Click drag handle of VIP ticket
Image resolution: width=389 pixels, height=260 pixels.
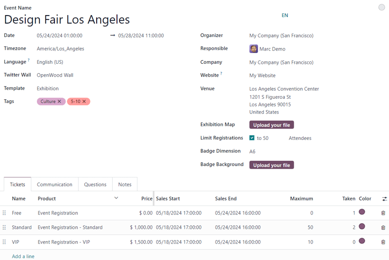click(x=5, y=242)
